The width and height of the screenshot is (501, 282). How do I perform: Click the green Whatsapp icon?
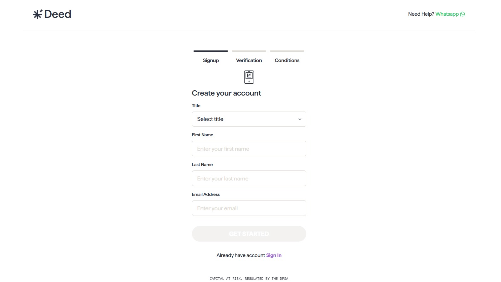462,14
